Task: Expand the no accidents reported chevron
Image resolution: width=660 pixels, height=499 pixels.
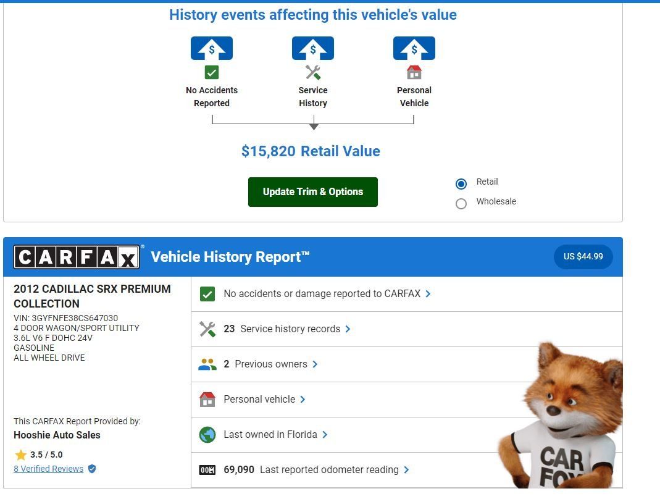Action: pos(428,294)
